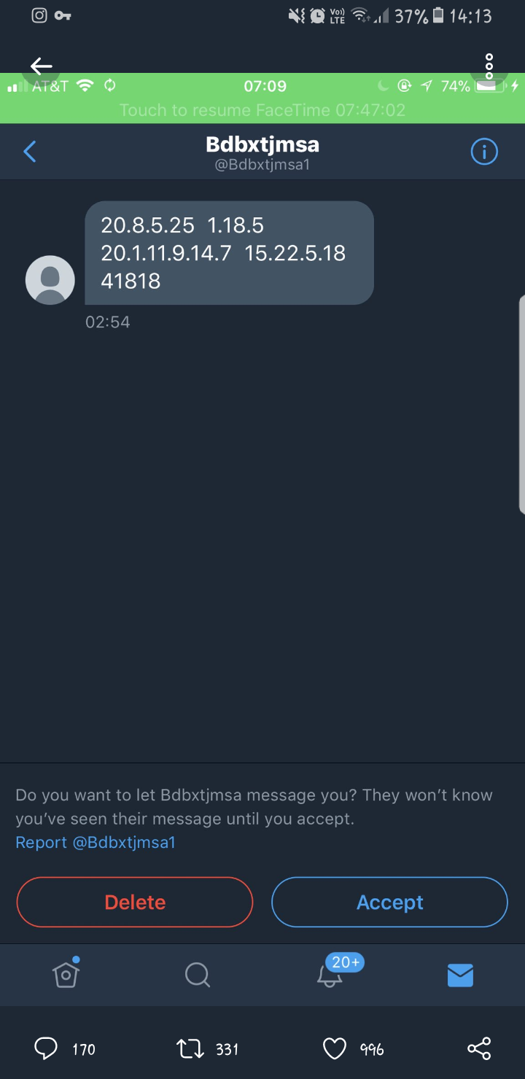Like the tweet with heart icon

pyautogui.click(x=334, y=1048)
